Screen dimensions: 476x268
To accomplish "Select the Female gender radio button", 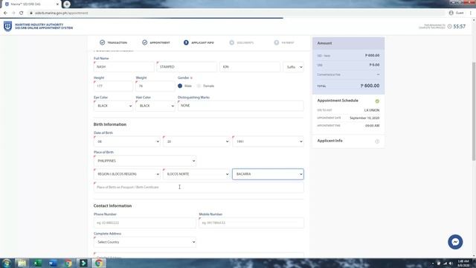I will 199,86.
